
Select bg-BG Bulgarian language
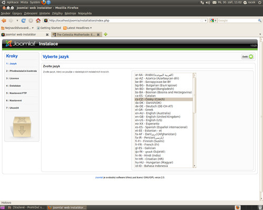[164, 86]
